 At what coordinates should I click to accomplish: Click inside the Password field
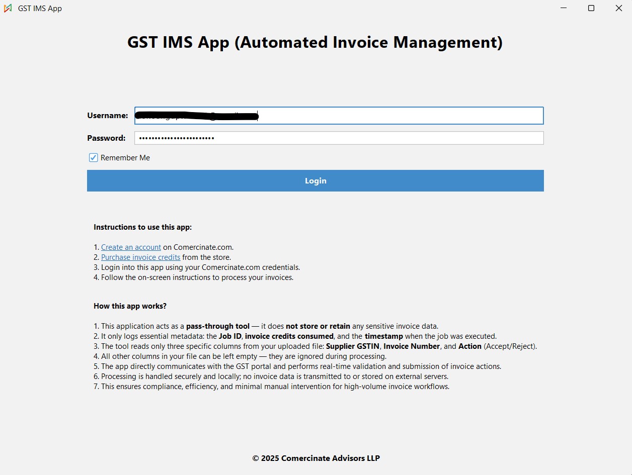click(339, 138)
